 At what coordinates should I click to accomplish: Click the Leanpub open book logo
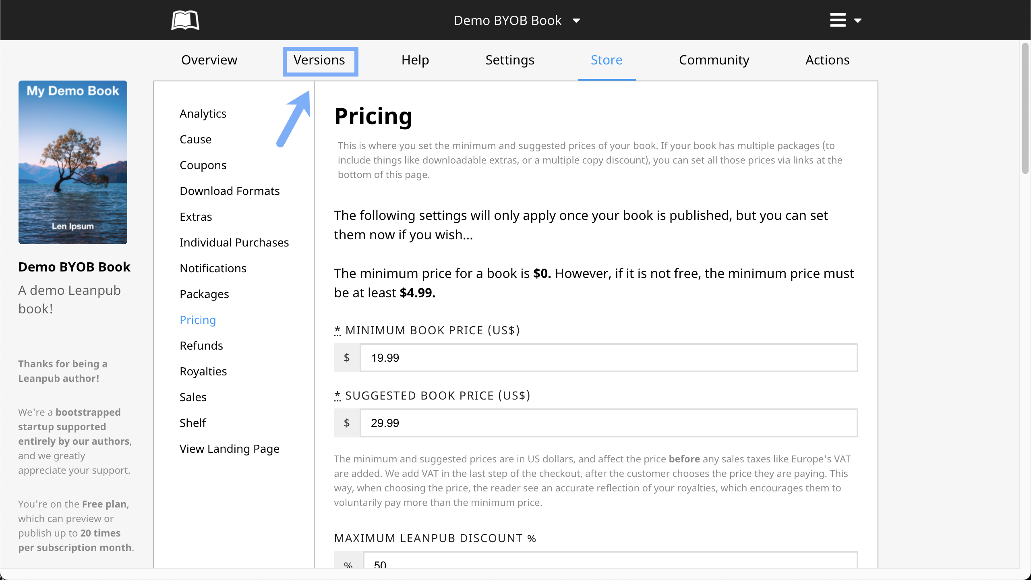(185, 20)
